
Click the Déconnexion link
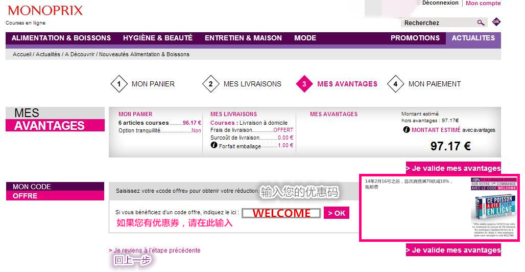point(440,3)
